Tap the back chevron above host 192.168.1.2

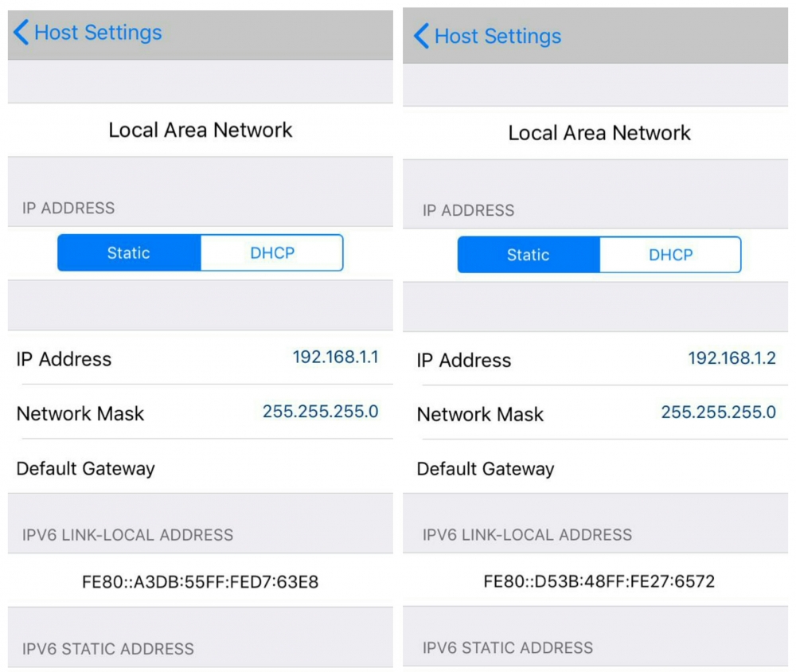421,36
